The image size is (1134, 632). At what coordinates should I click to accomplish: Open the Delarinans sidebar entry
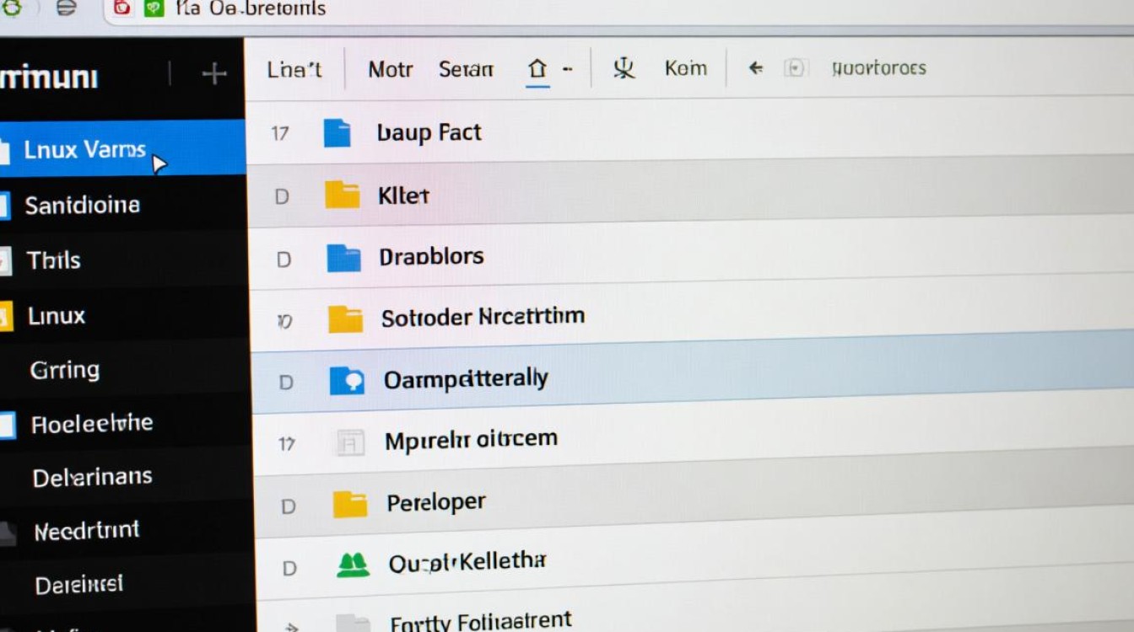coord(92,477)
